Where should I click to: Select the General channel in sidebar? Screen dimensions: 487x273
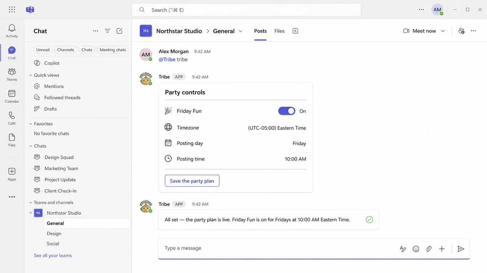[87, 223]
